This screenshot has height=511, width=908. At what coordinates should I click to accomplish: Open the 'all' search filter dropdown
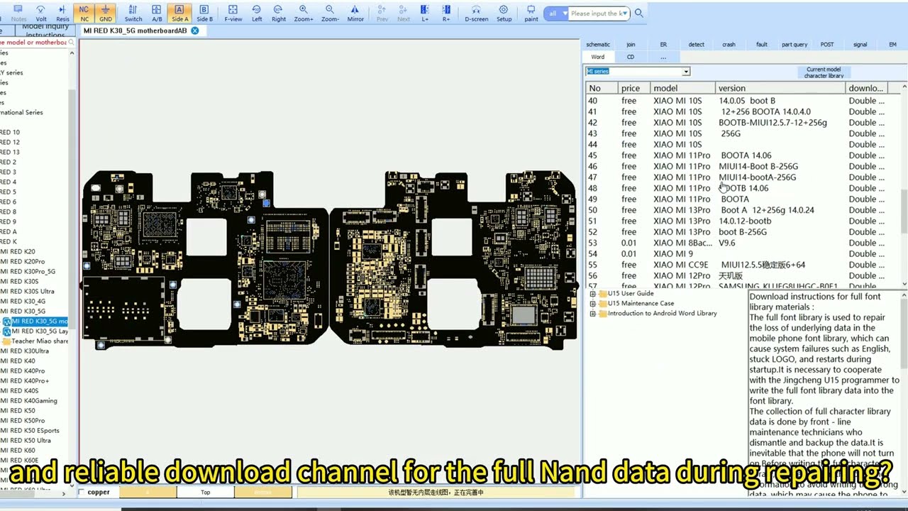tap(556, 13)
